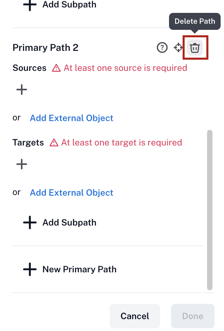This screenshot has height=331, width=224.
Task: Open Add External Object under Sources
Action: [71, 118]
